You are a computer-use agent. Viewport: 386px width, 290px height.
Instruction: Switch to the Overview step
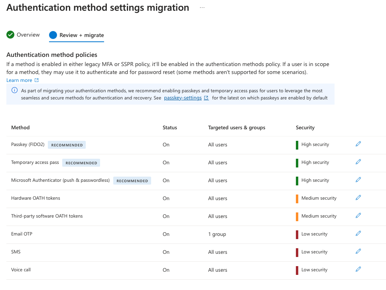click(23, 35)
